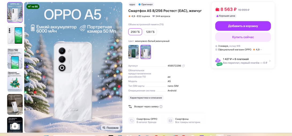
Task: Choose the pearl white color variant
Action: coord(146,52)
